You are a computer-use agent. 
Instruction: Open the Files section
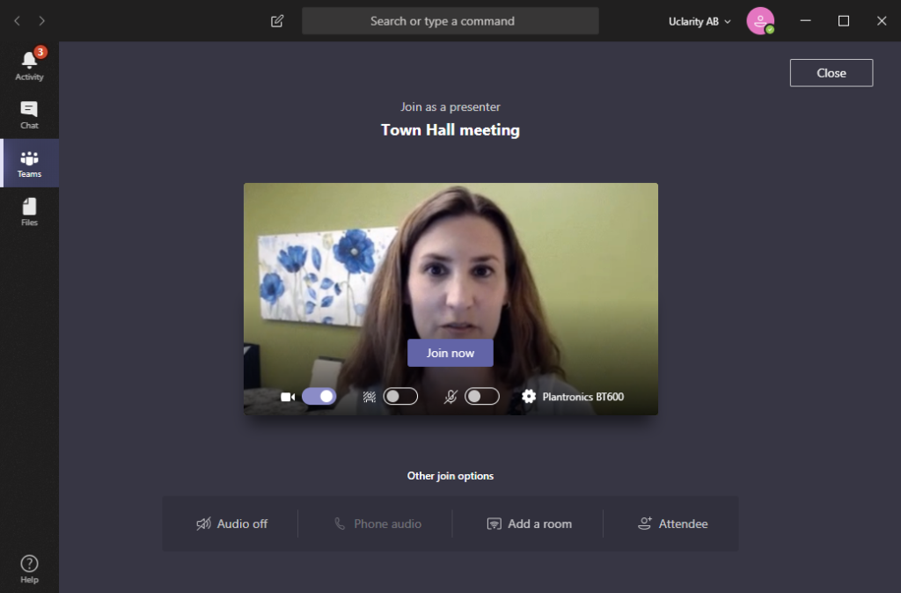29,212
